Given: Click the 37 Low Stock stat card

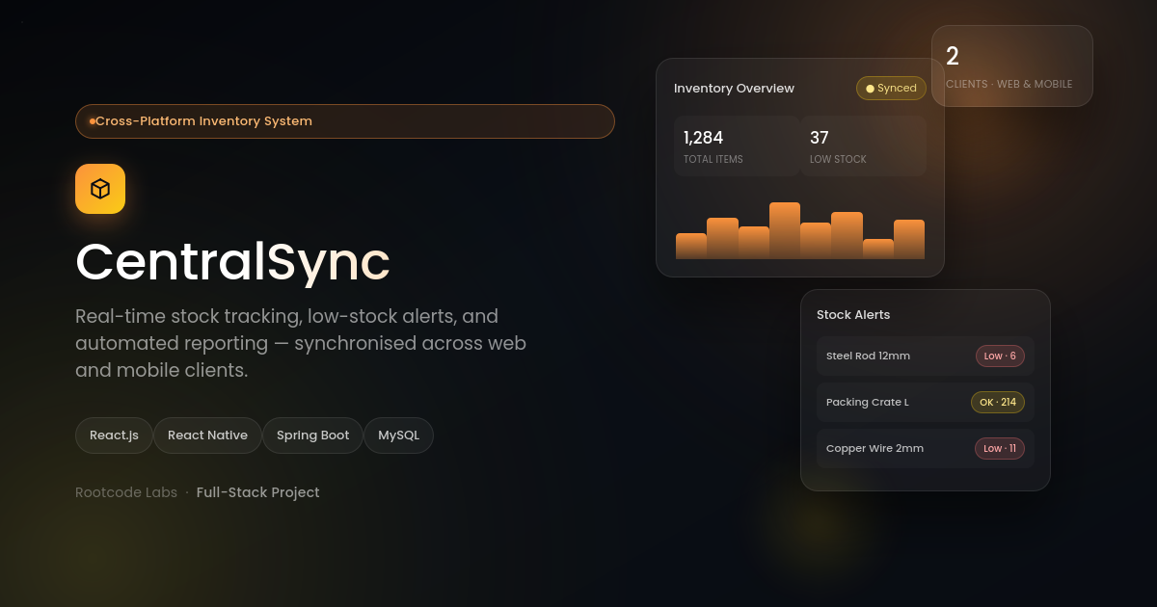Looking at the screenshot, I should (x=863, y=146).
